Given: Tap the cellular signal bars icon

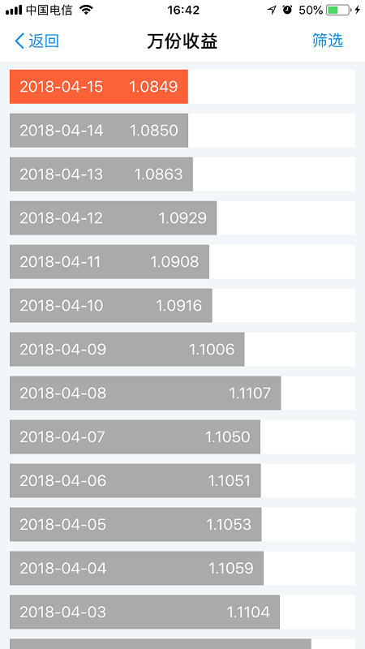Looking at the screenshot, I should point(14,11).
